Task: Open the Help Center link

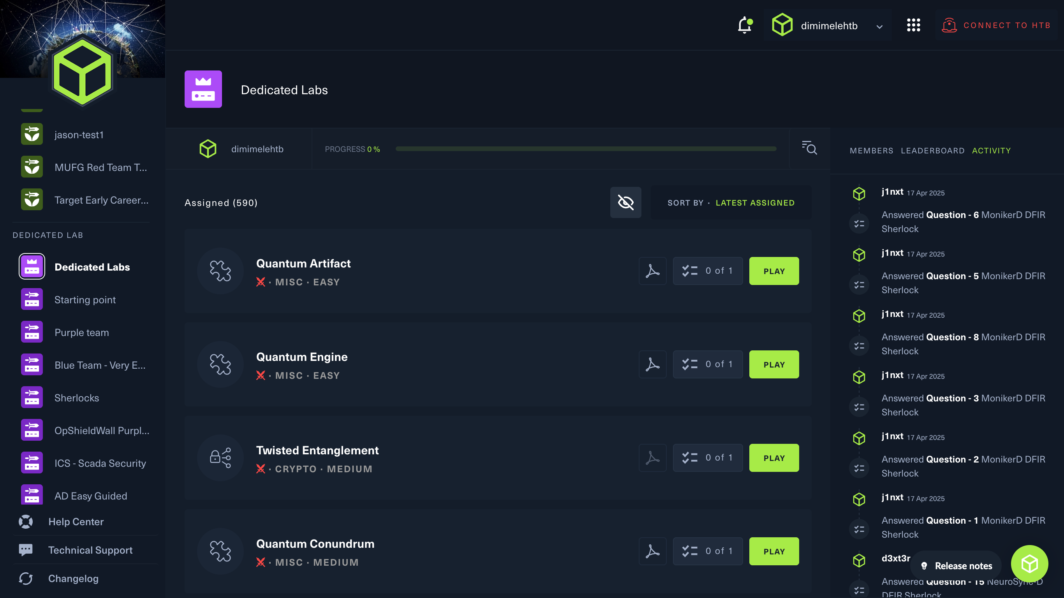Action: click(76, 522)
